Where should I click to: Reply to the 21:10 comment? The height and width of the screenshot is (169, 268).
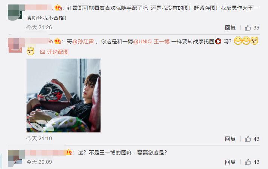click(230, 139)
